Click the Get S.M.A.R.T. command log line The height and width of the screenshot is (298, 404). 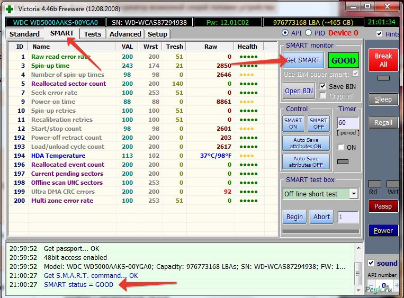[x=91, y=276]
